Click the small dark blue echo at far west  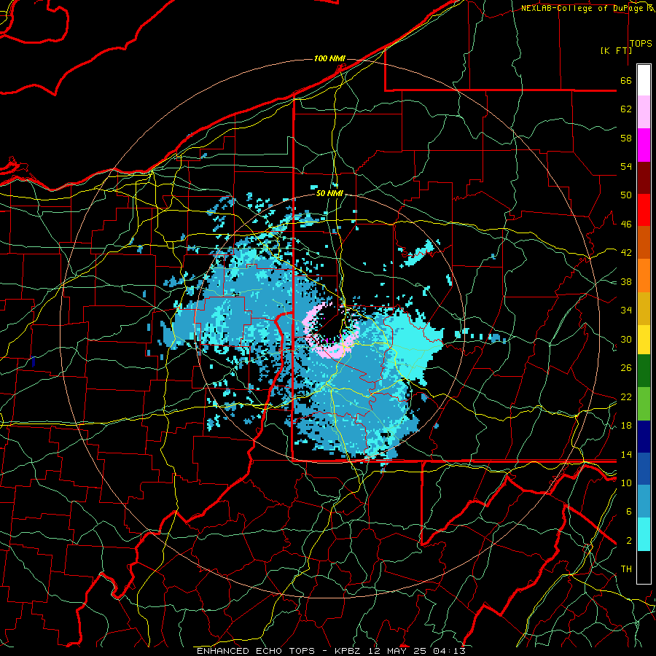(33, 362)
